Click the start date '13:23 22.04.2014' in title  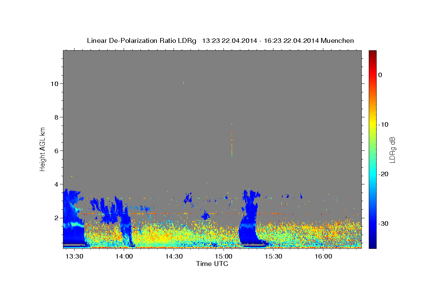(x=229, y=41)
